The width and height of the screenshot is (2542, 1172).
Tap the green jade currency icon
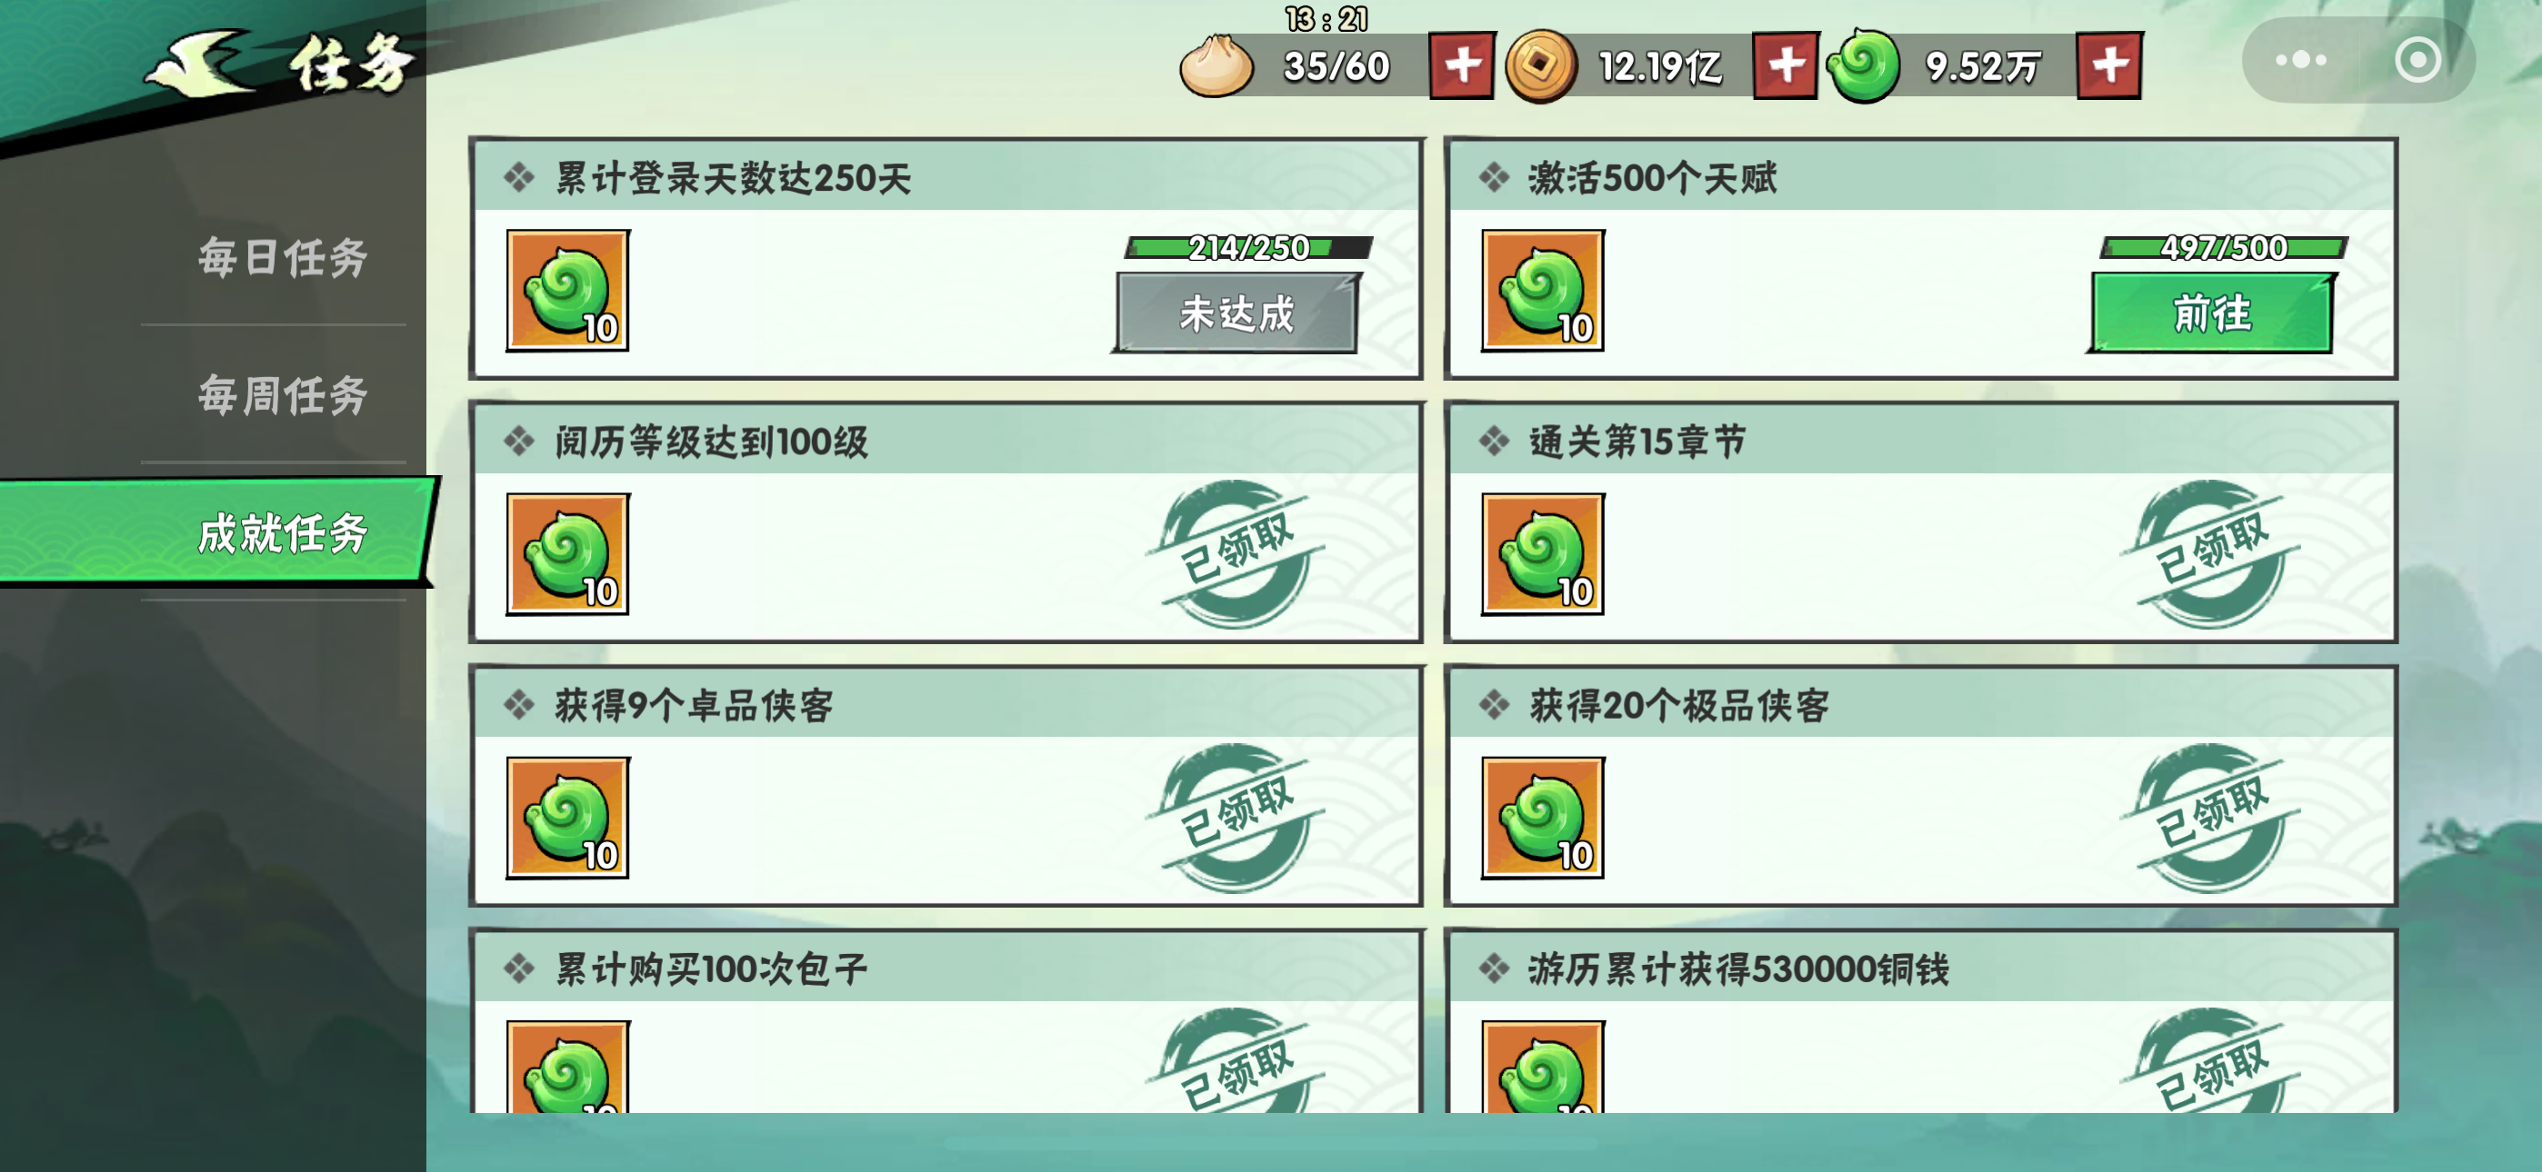pyautogui.click(x=1863, y=66)
